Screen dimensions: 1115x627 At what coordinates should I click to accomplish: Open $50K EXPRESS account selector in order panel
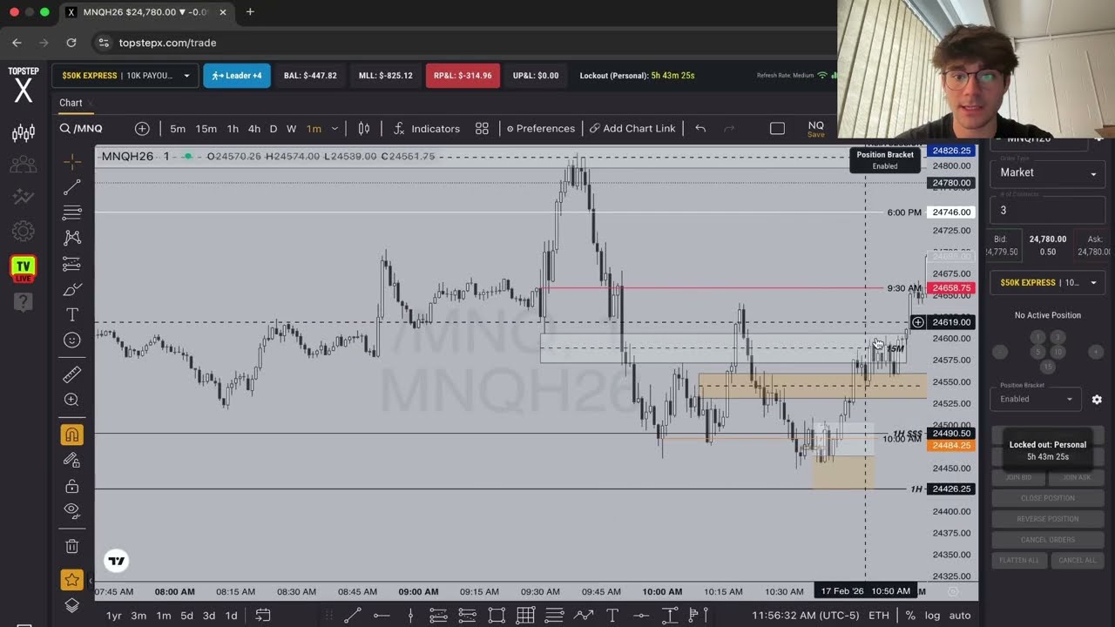pyautogui.click(x=1048, y=282)
